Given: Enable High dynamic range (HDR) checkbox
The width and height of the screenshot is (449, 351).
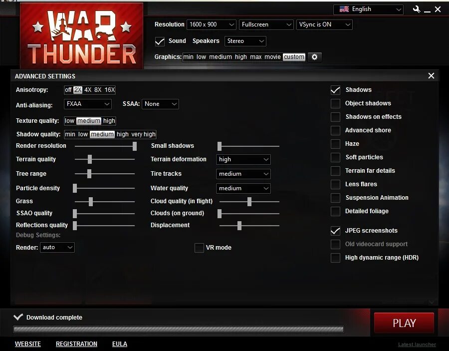Looking at the screenshot, I should tap(335, 258).
